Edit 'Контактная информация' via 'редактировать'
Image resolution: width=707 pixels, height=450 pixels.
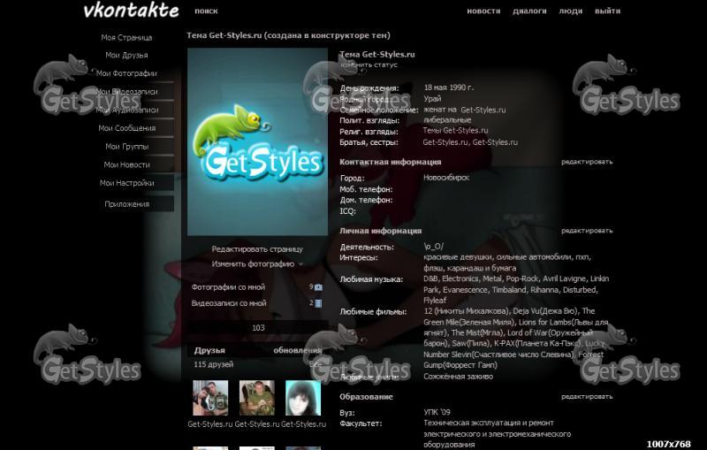(586, 162)
